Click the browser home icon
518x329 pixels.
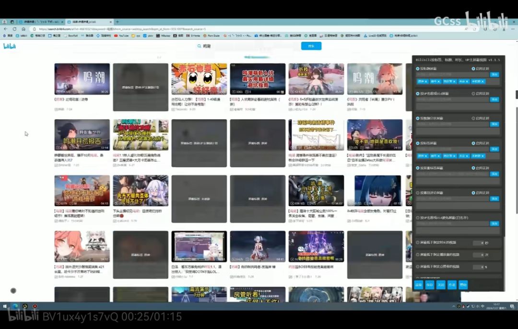(x=23, y=29)
